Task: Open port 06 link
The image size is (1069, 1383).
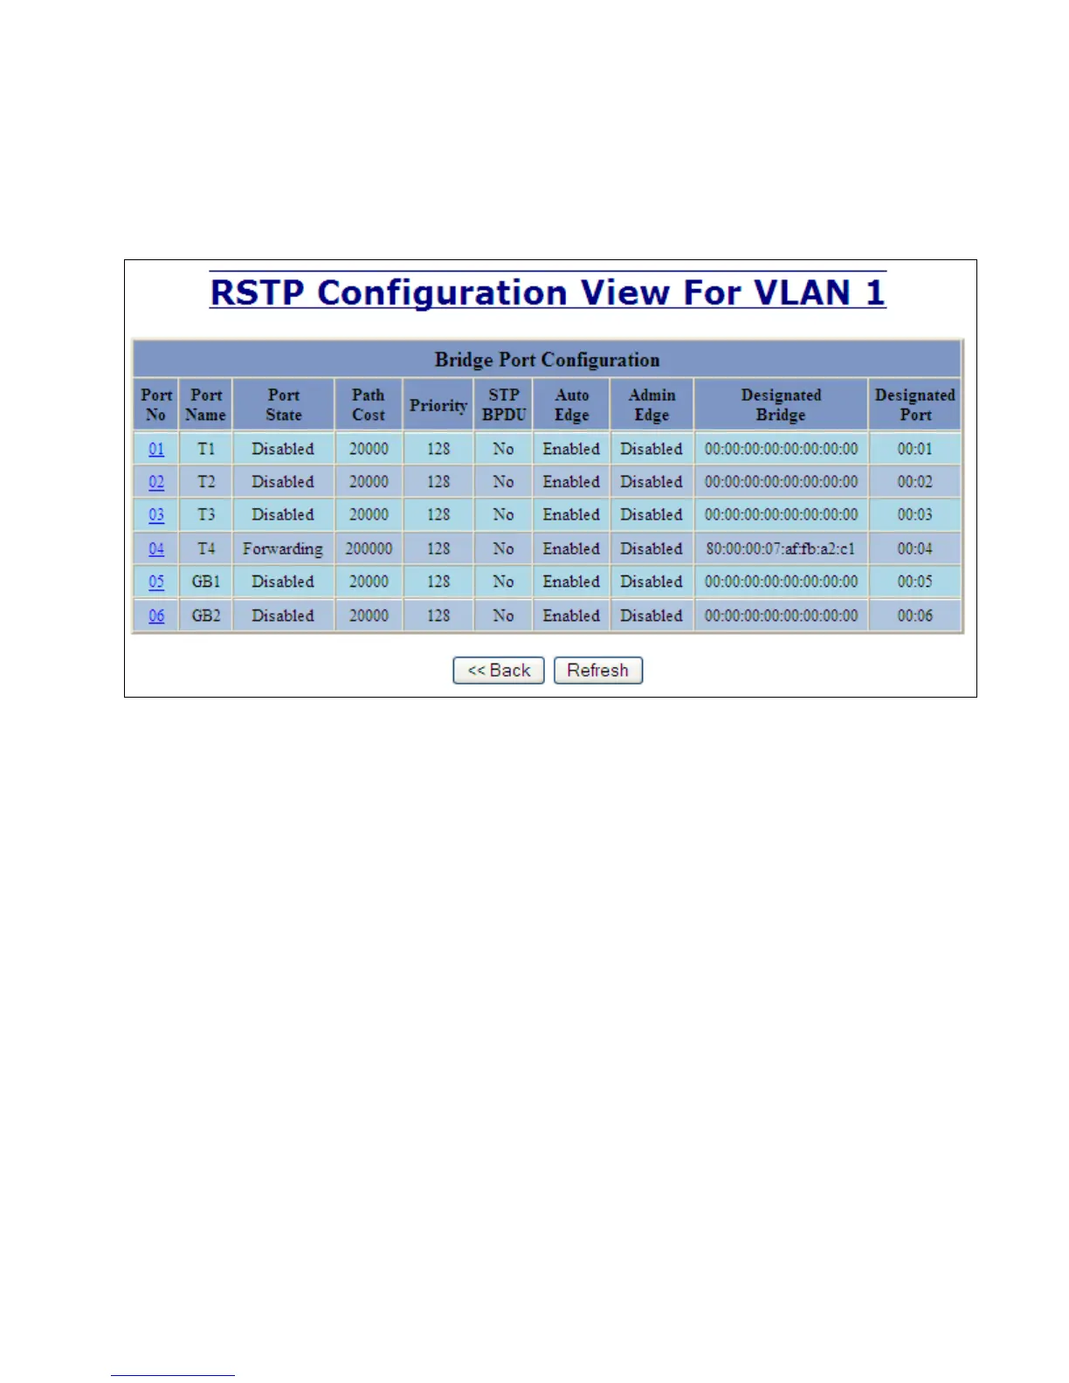Action: [x=156, y=616]
